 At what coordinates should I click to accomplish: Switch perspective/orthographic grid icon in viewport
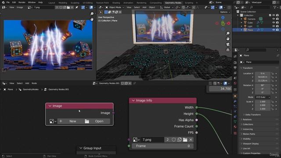point(228,50)
